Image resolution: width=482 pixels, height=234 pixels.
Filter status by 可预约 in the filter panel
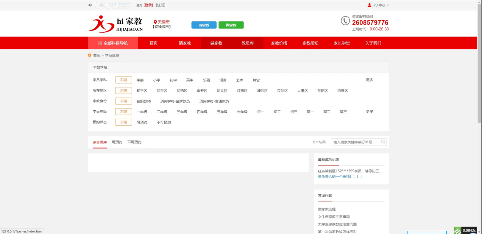click(142, 122)
